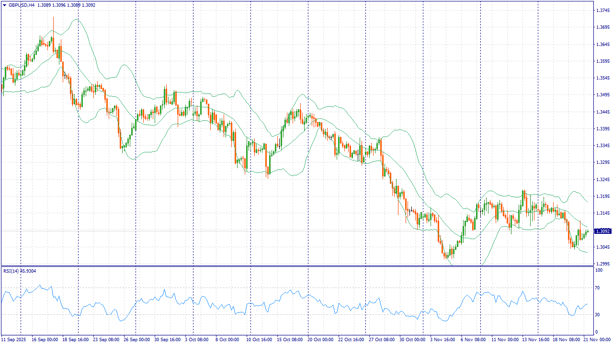The image size is (613, 345).
Task: Click the GBPUSD,H4 symbol title
Action: coord(21,5)
